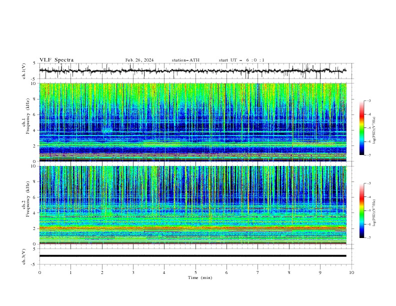Select the flat ch.3 voltage trace
This screenshot has height=306, width=396.
click(x=192, y=256)
